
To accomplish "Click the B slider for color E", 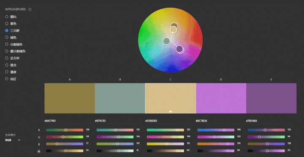I will coord(266,144).
